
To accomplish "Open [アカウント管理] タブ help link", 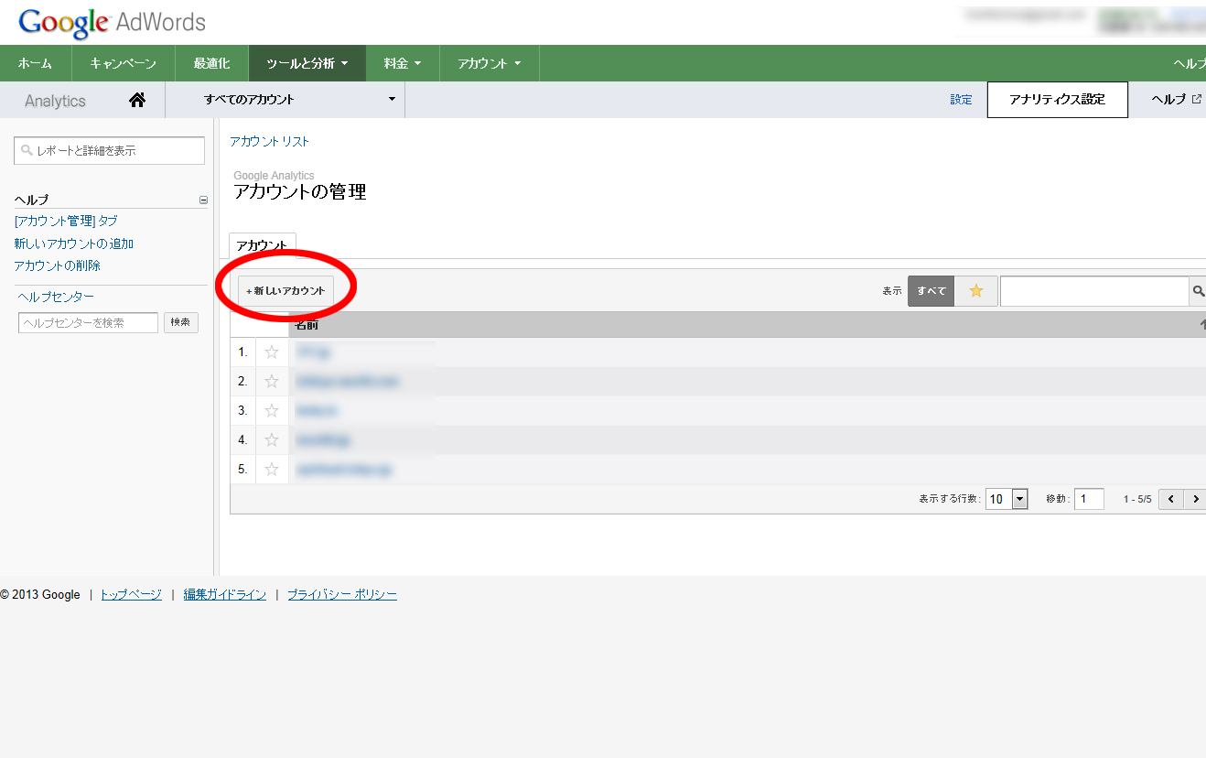I will click(66, 221).
